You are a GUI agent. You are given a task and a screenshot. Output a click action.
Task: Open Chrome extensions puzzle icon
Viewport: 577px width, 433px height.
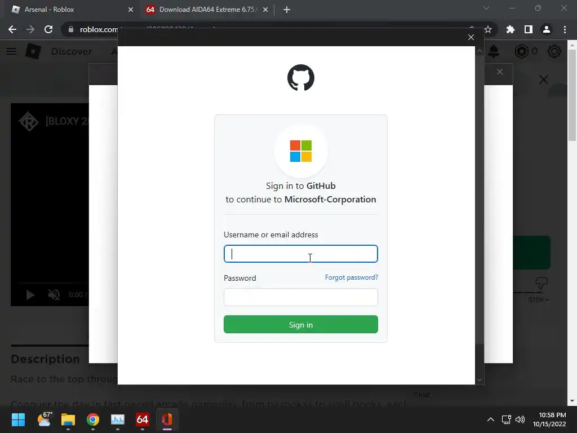pyautogui.click(x=511, y=29)
